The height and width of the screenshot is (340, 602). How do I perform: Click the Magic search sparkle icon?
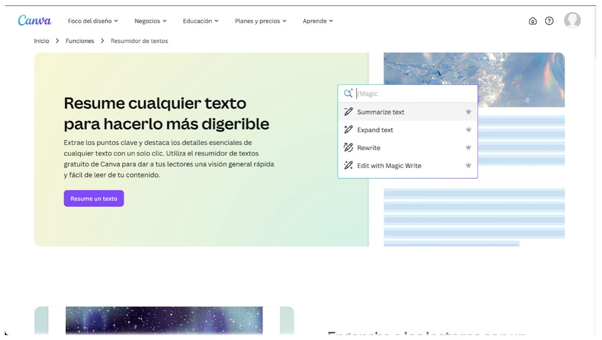(x=348, y=93)
